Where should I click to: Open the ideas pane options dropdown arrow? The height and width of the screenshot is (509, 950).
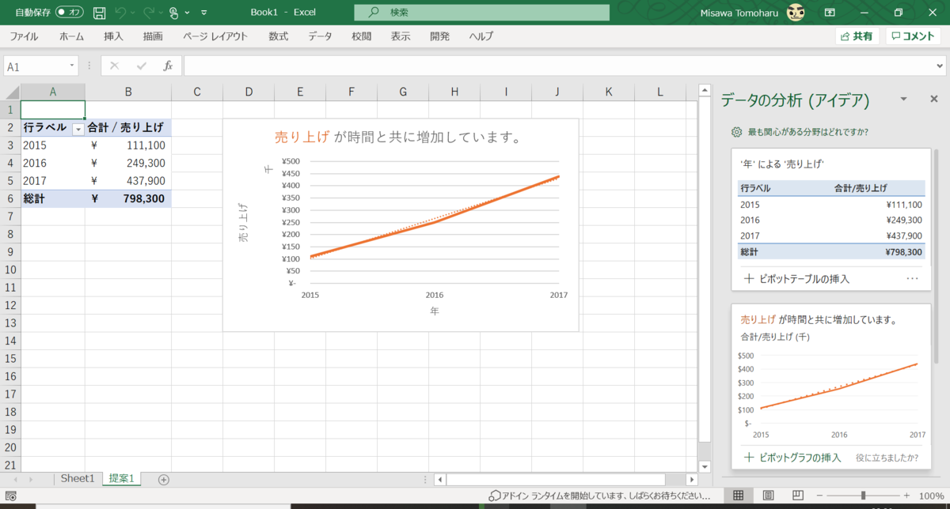[903, 100]
